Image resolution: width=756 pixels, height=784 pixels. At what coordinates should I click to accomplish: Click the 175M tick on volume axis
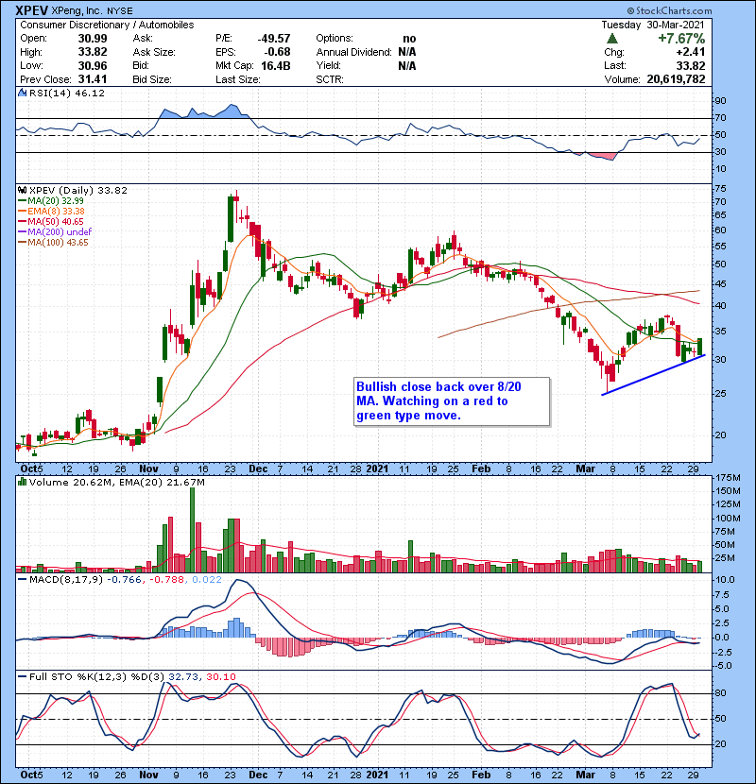click(728, 478)
